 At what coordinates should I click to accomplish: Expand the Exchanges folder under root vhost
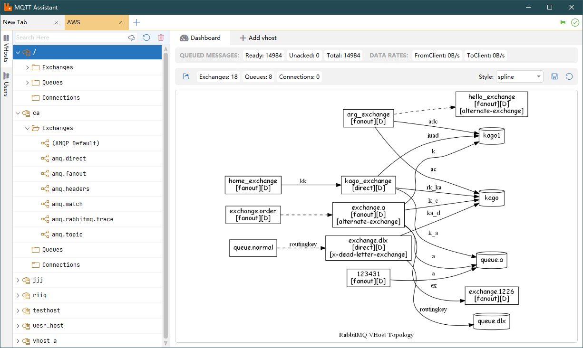[x=27, y=67]
